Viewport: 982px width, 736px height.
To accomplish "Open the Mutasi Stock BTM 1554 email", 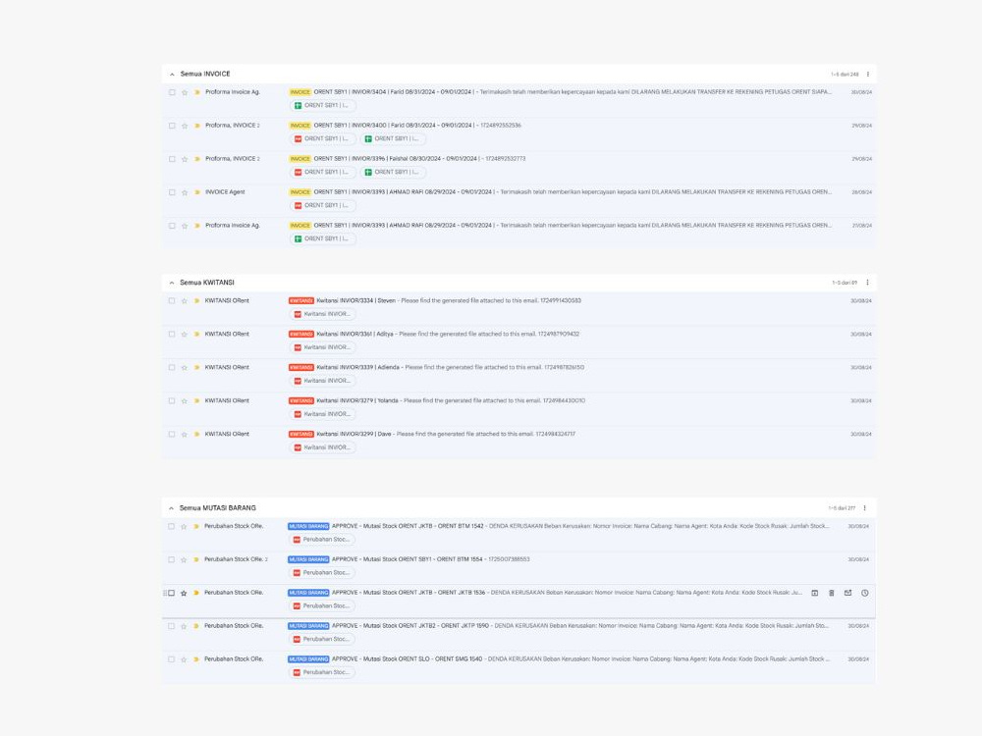I will [x=519, y=566].
